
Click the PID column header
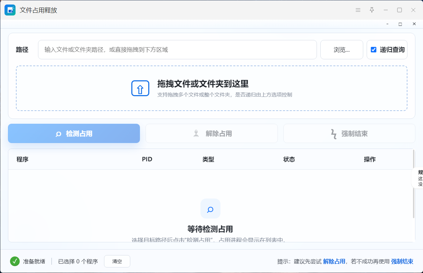click(x=147, y=159)
